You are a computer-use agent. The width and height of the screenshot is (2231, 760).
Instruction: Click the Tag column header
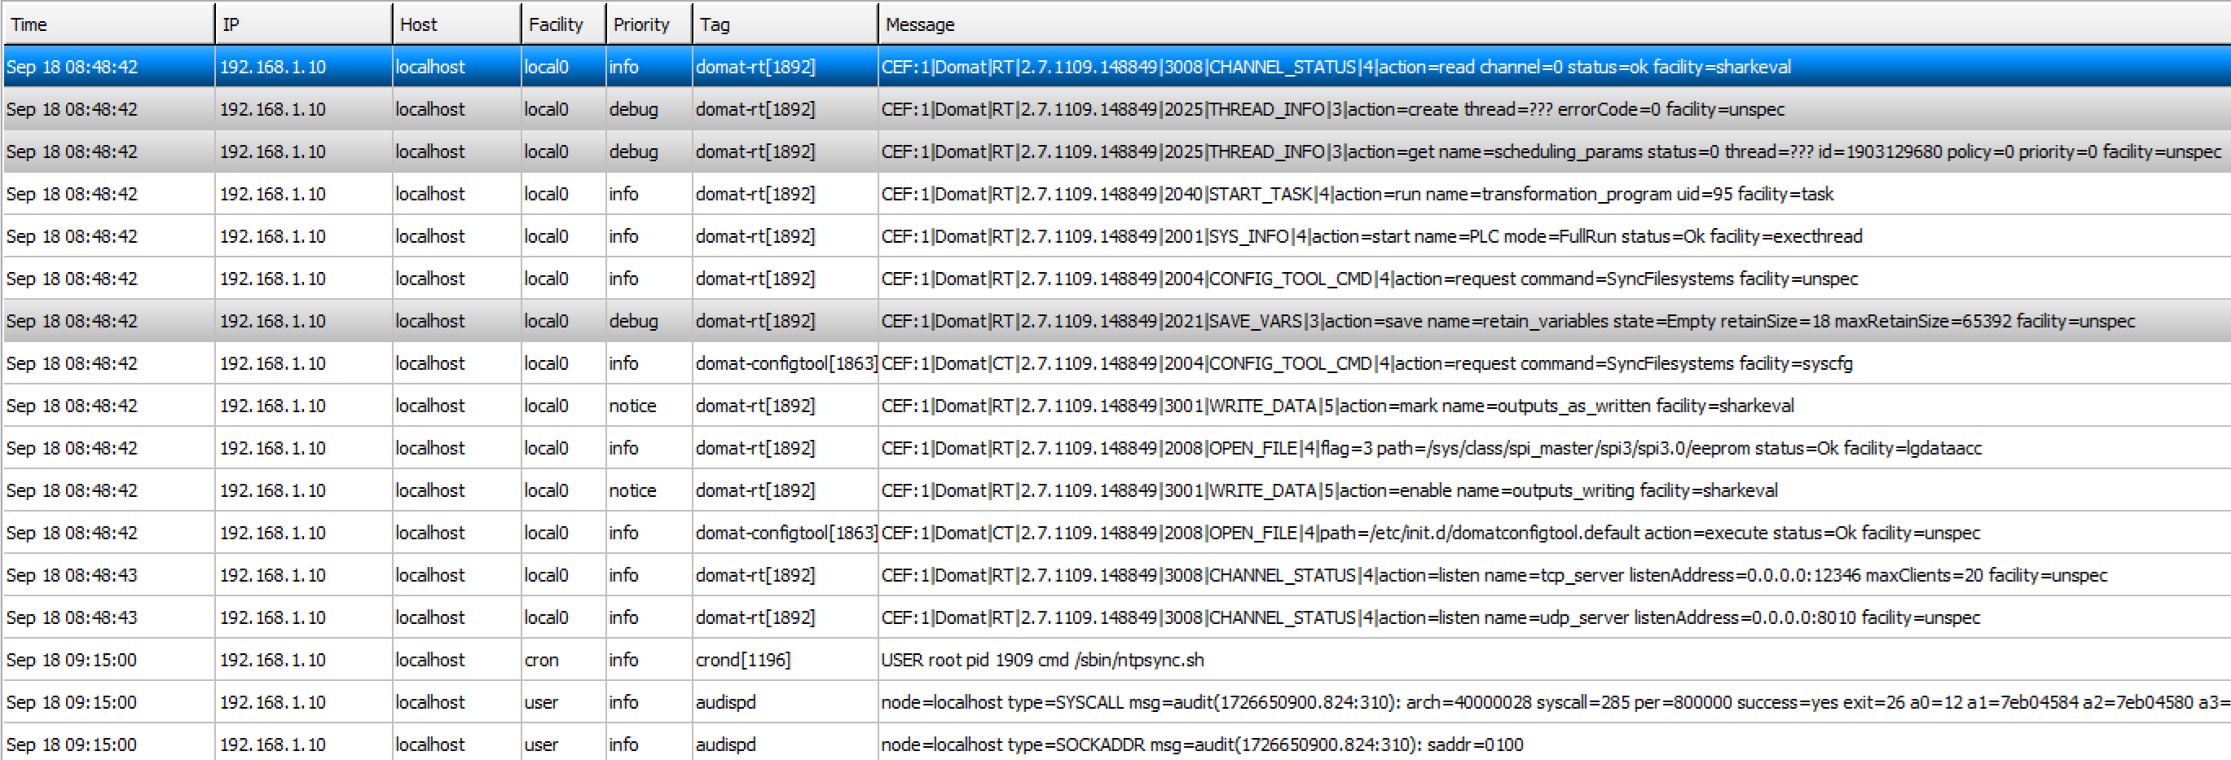(x=785, y=24)
